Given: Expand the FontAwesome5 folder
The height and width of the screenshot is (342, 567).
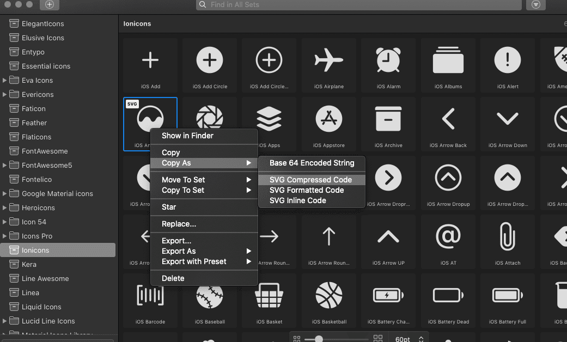Looking at the screenshot, I should (4, 165).
